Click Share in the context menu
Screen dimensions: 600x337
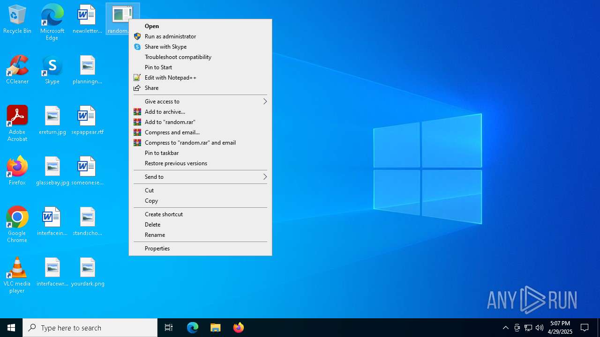[x=200, y=88]
